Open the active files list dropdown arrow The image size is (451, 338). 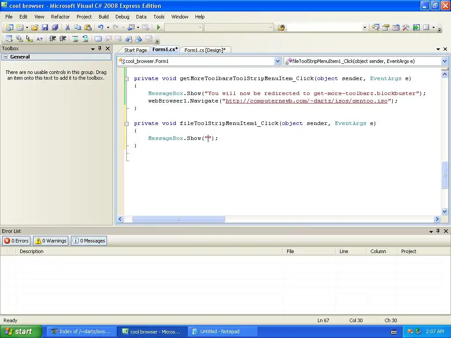point(438,49)
